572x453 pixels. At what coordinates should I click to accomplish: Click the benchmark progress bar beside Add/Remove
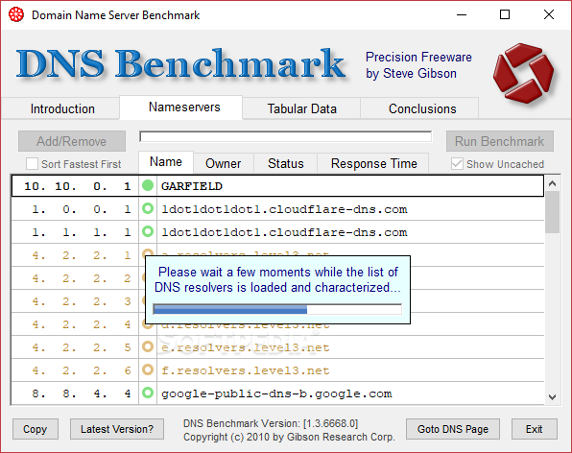pos(285,137)
